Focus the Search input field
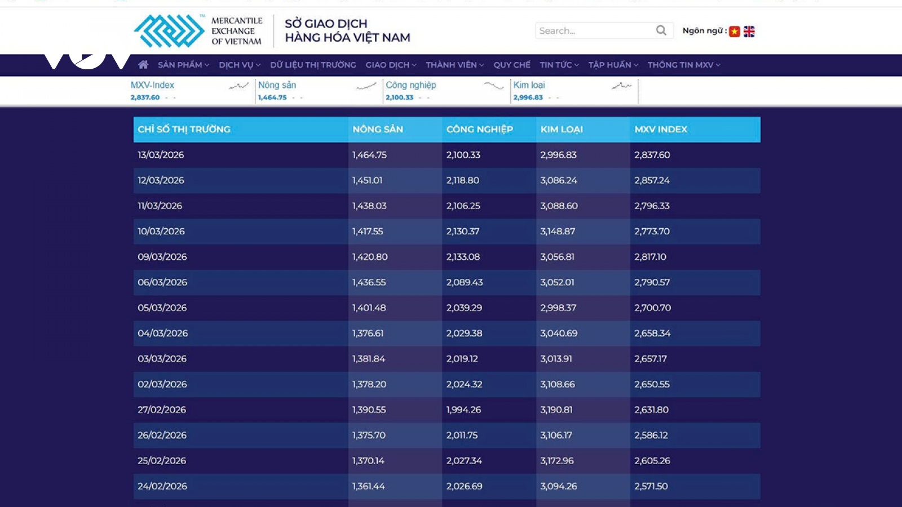Viewport: 902px width, 507px height. (595, 30)
